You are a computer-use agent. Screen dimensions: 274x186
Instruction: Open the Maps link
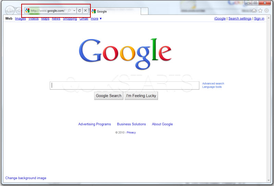(x=45, y=18)
